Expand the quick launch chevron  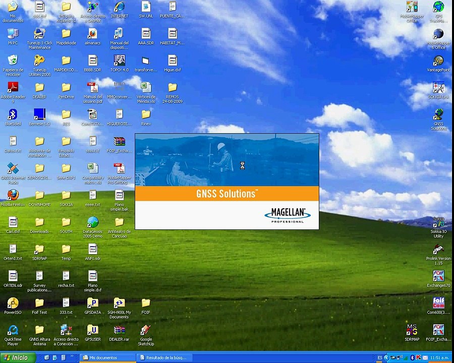point(72,356)
